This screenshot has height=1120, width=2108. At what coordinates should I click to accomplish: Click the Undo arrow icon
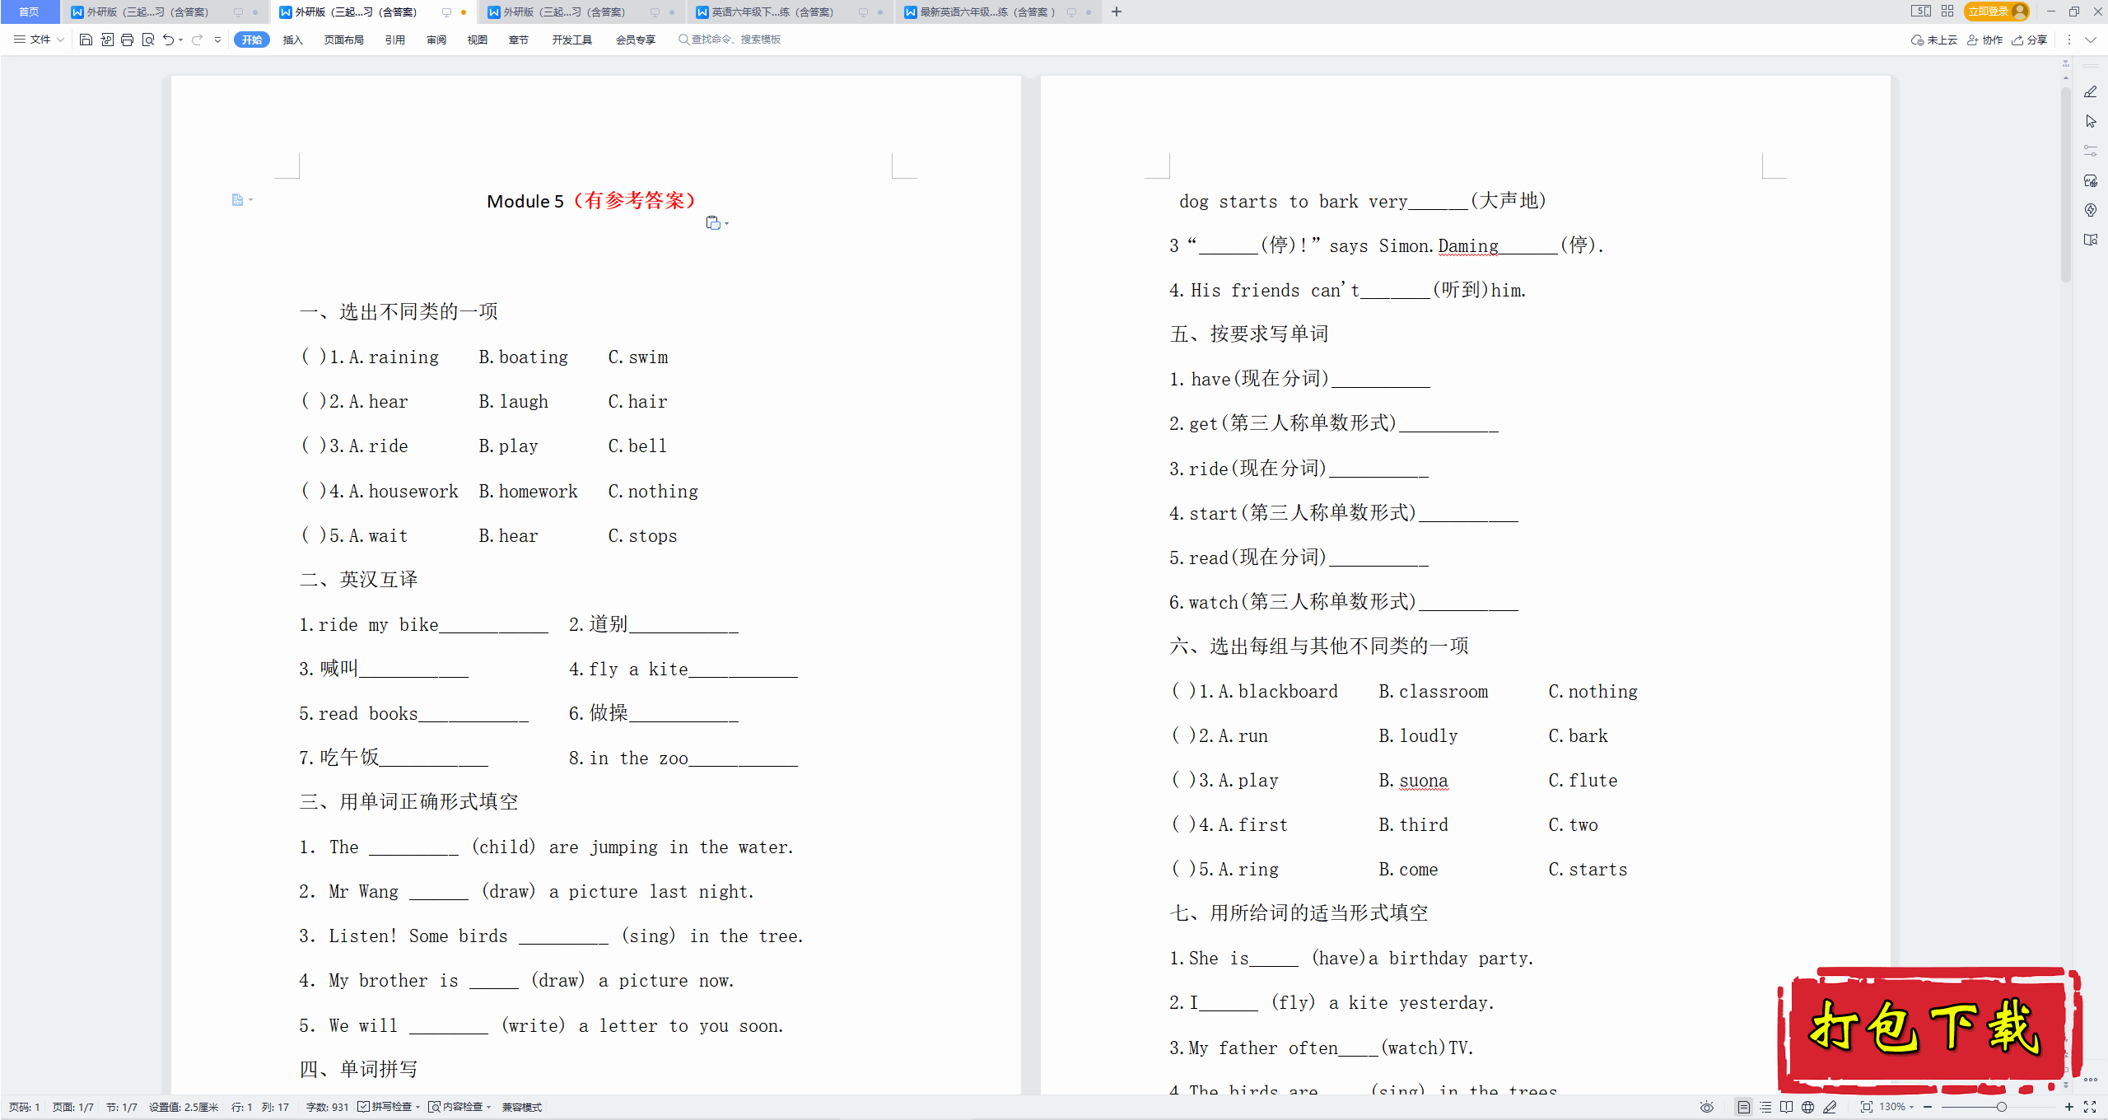168,40
